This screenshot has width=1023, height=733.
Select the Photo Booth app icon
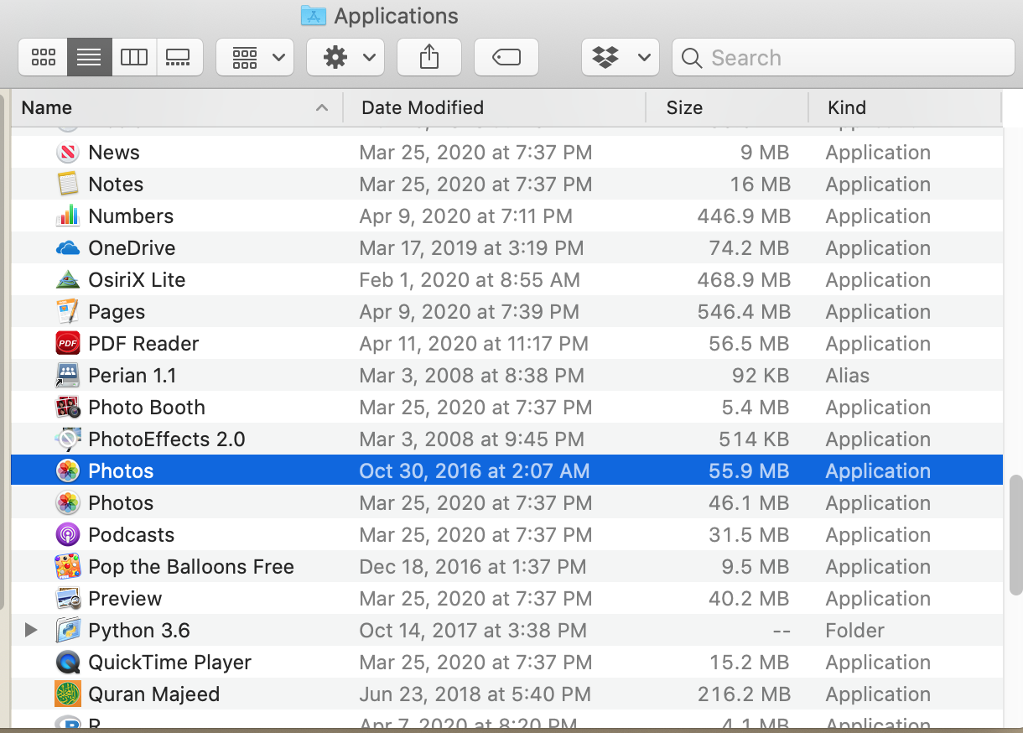(x=68, y=408)
